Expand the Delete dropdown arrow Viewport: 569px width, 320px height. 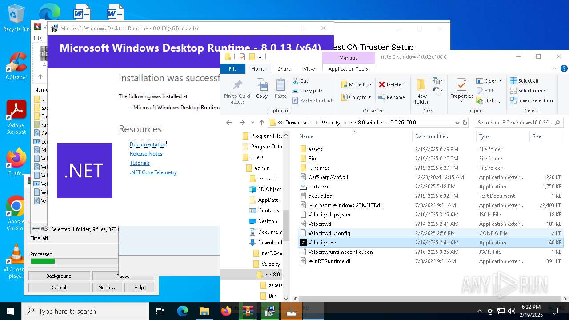405,84
